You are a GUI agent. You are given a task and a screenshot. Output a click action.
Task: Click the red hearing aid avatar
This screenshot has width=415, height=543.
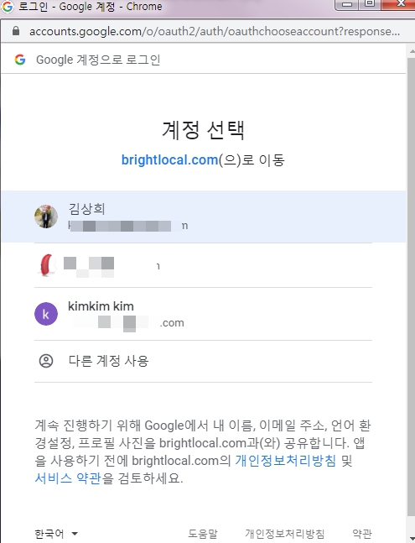click(x=48, y=265)
